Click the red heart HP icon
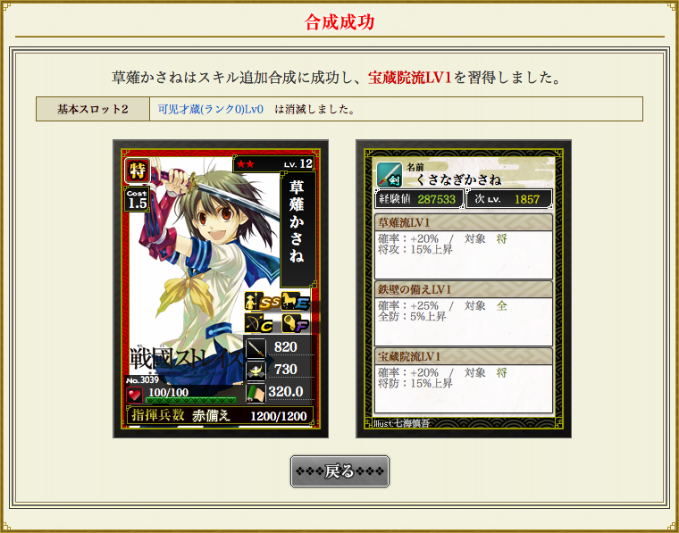This screenshot has width=679, height=533. click(134, 395)
